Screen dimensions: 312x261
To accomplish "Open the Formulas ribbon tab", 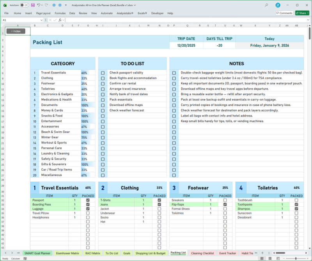I will tap(60, 13).
